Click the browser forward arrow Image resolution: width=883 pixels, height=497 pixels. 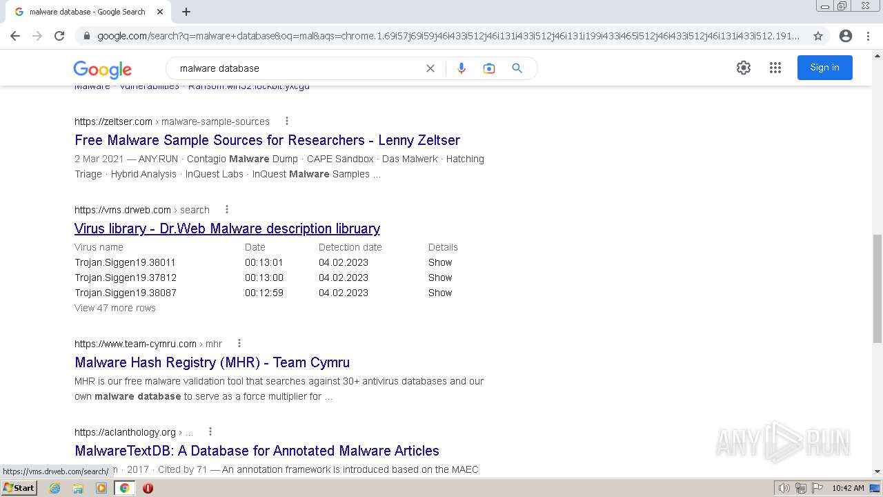37,36
